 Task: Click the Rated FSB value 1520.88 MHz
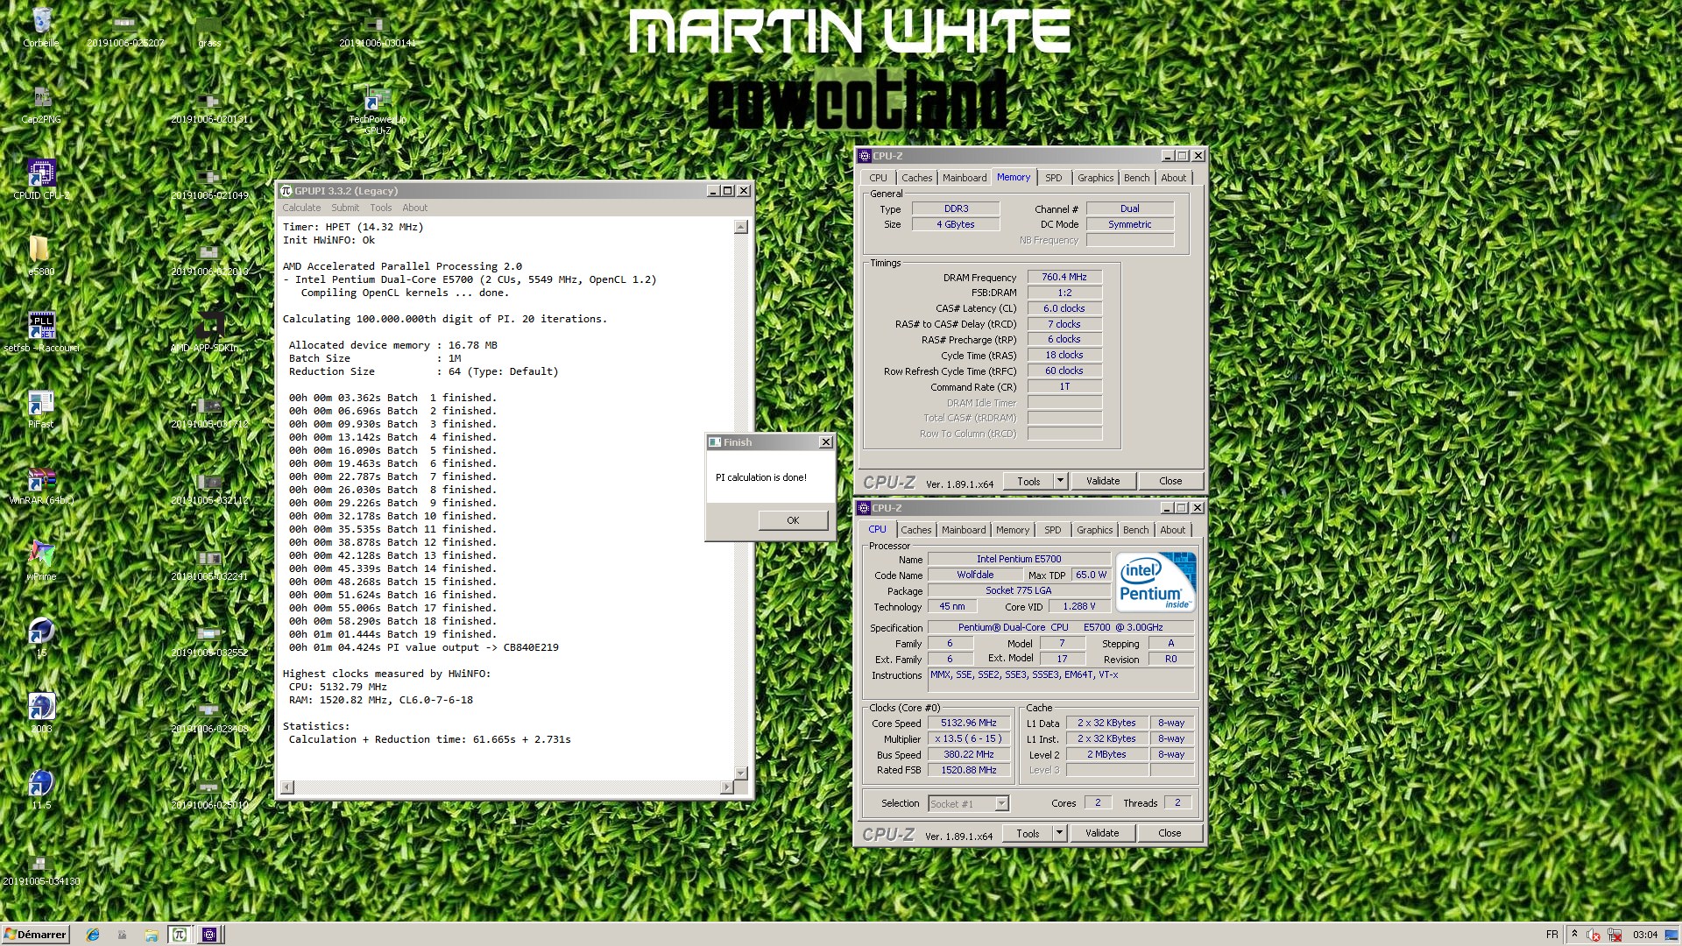(x=968, y=771)
